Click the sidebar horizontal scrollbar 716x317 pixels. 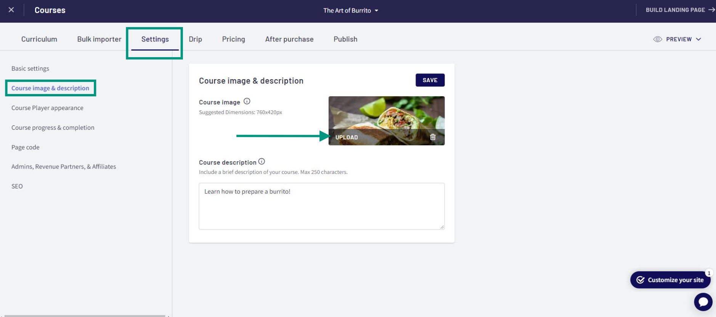click(84, 316)
